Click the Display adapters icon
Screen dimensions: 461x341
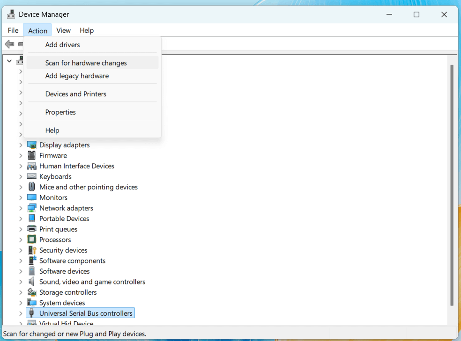(x=31, y=145)
